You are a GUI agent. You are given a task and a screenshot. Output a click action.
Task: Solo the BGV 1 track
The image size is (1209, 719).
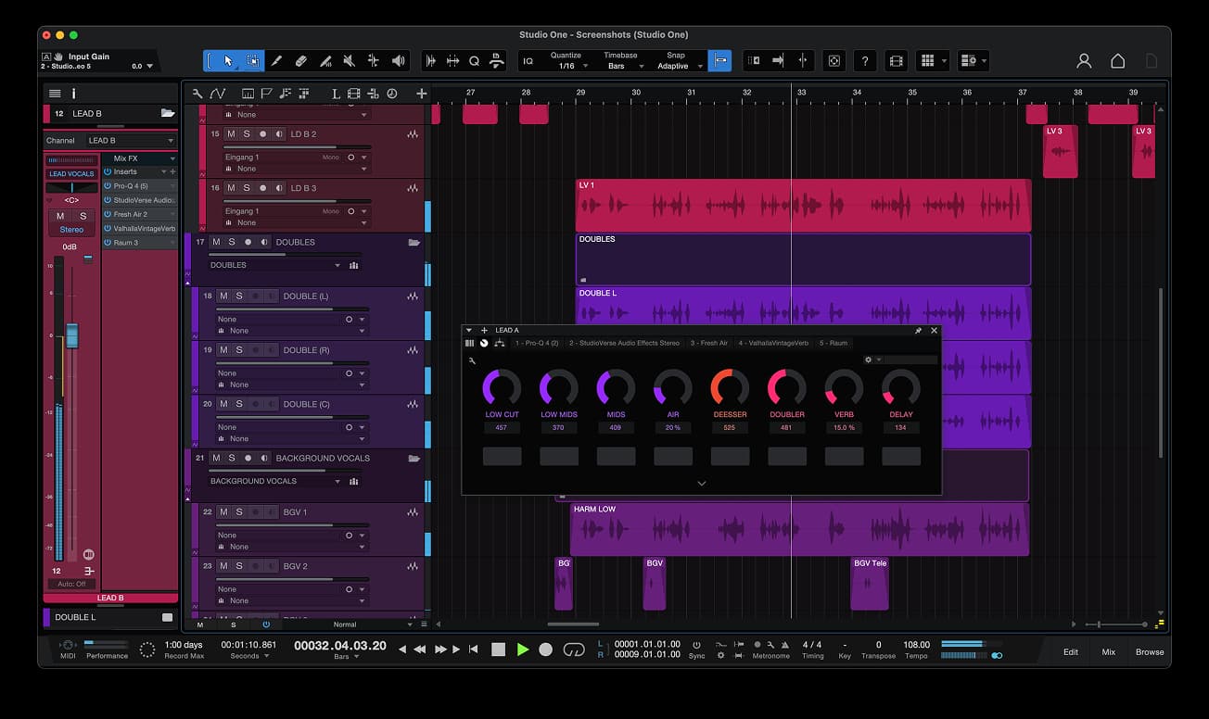pos(238,512)
